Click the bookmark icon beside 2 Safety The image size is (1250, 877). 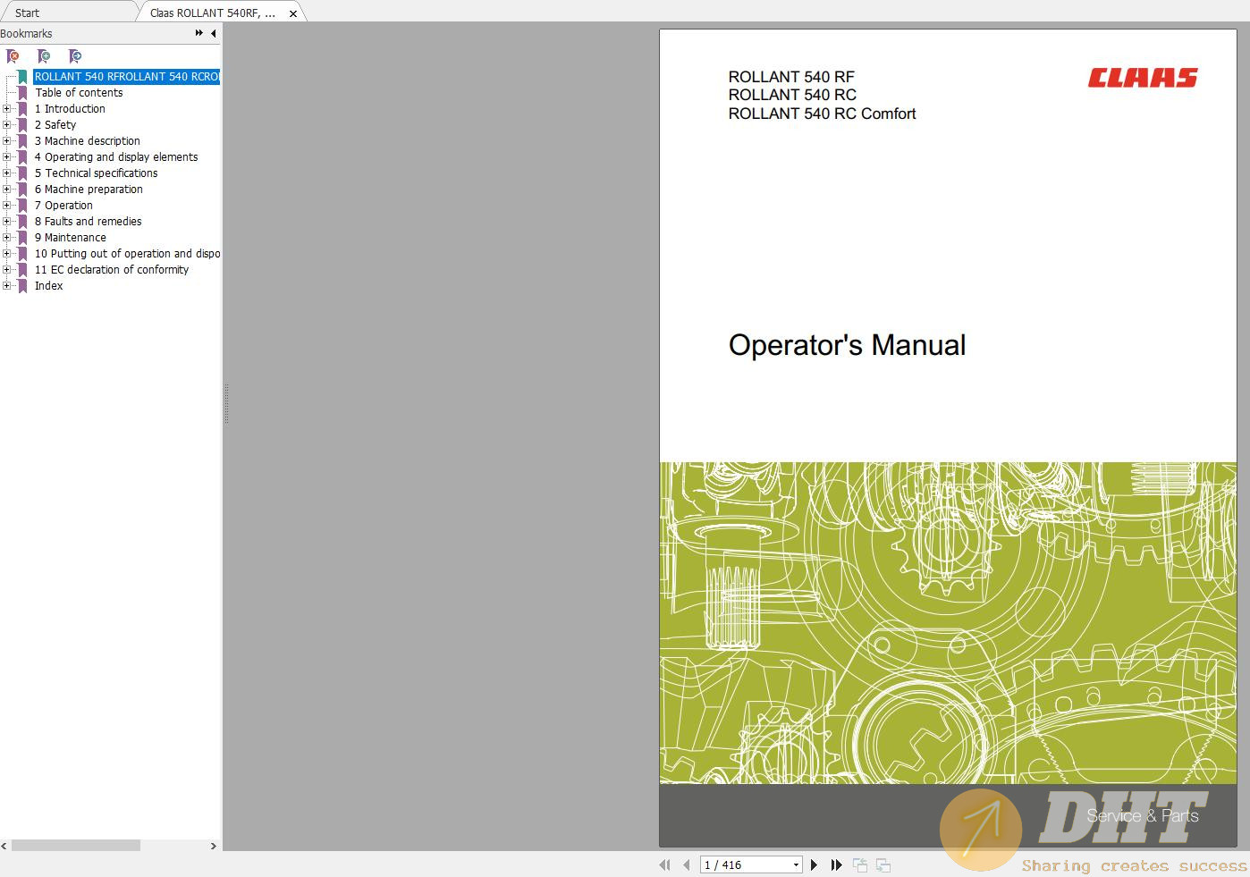23,125
